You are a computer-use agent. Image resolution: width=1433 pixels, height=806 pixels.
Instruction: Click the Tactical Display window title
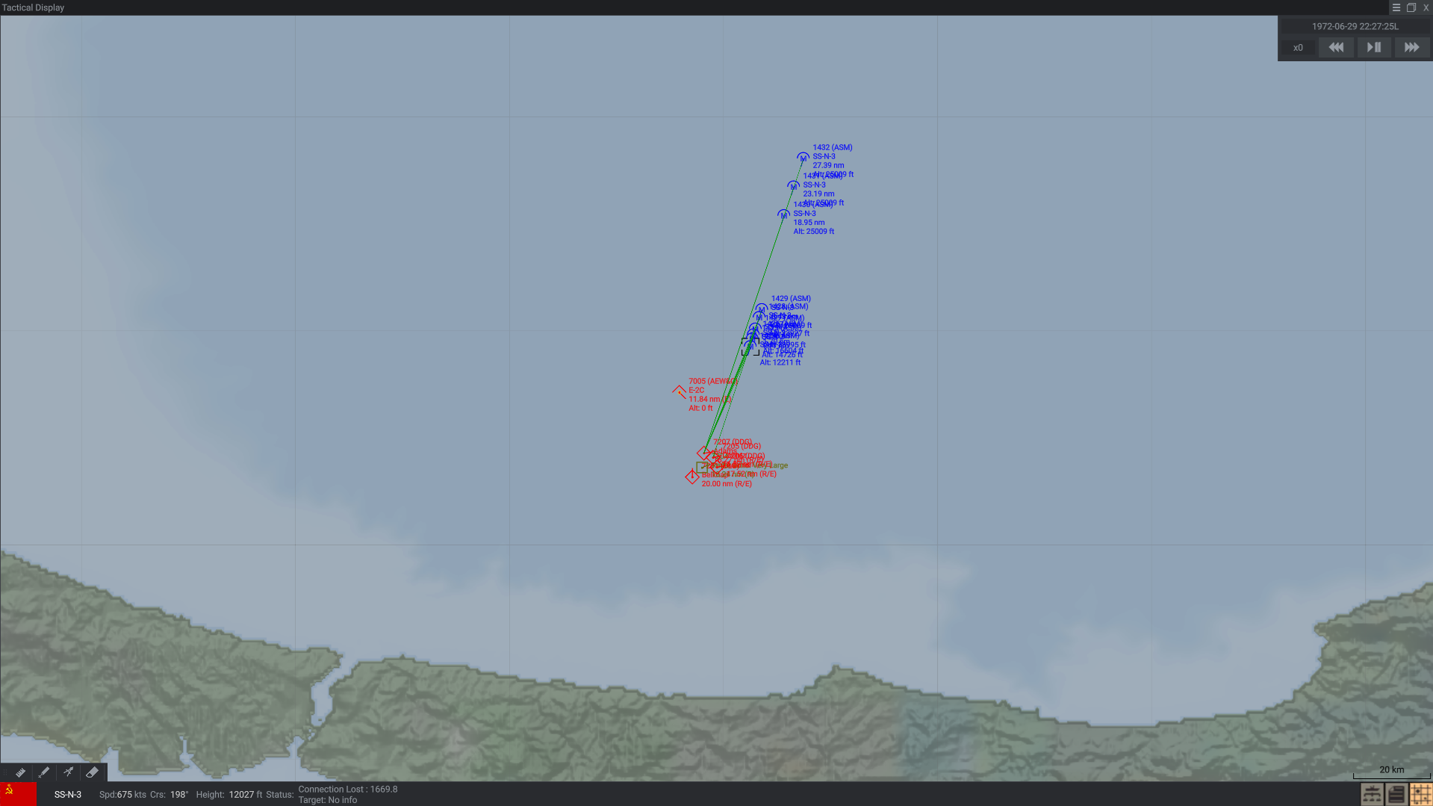(33, 7)
